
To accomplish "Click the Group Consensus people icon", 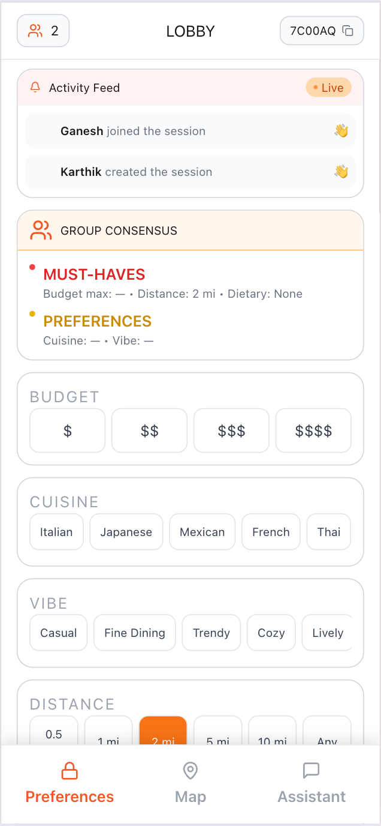I will [x=41, y=231].
